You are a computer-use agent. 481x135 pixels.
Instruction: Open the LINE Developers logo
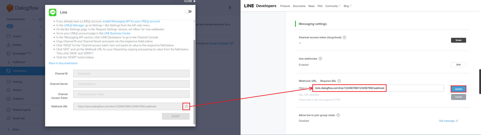(260, 6)
